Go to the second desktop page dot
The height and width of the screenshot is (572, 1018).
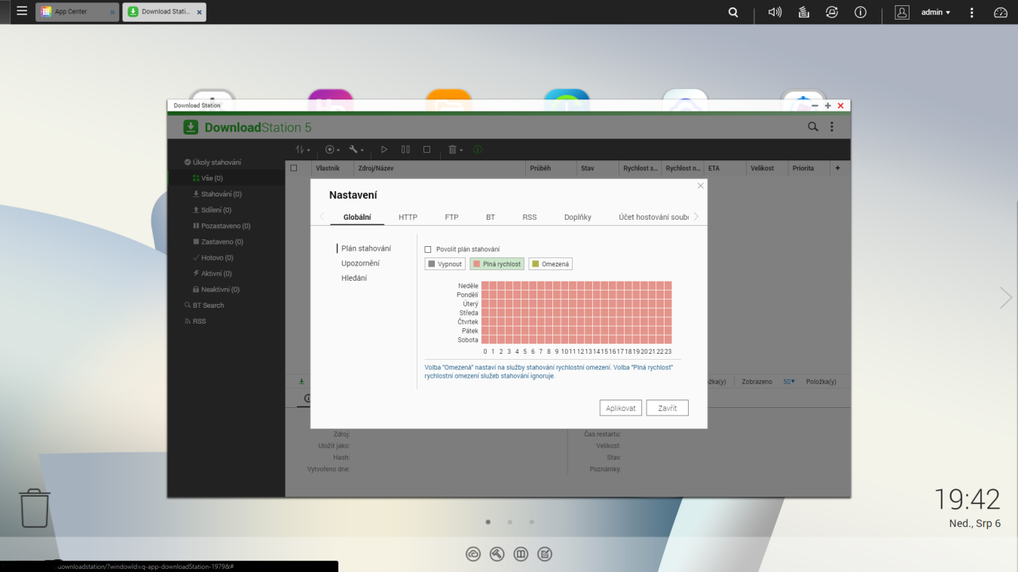click(x=510, y=522)
